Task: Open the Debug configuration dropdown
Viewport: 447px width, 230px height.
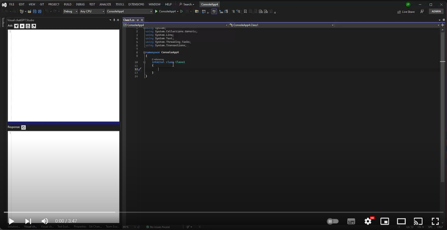Action: pos(70,11)
